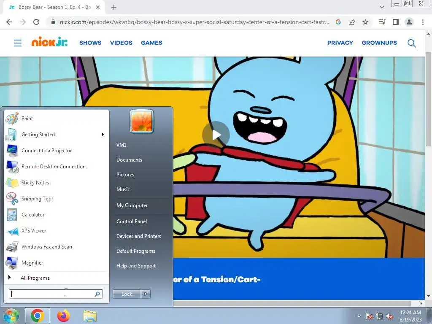Go to VIDEOS on Nick Jr.
Viewport: 432px width, 324px height.
[x=121, y=43]
